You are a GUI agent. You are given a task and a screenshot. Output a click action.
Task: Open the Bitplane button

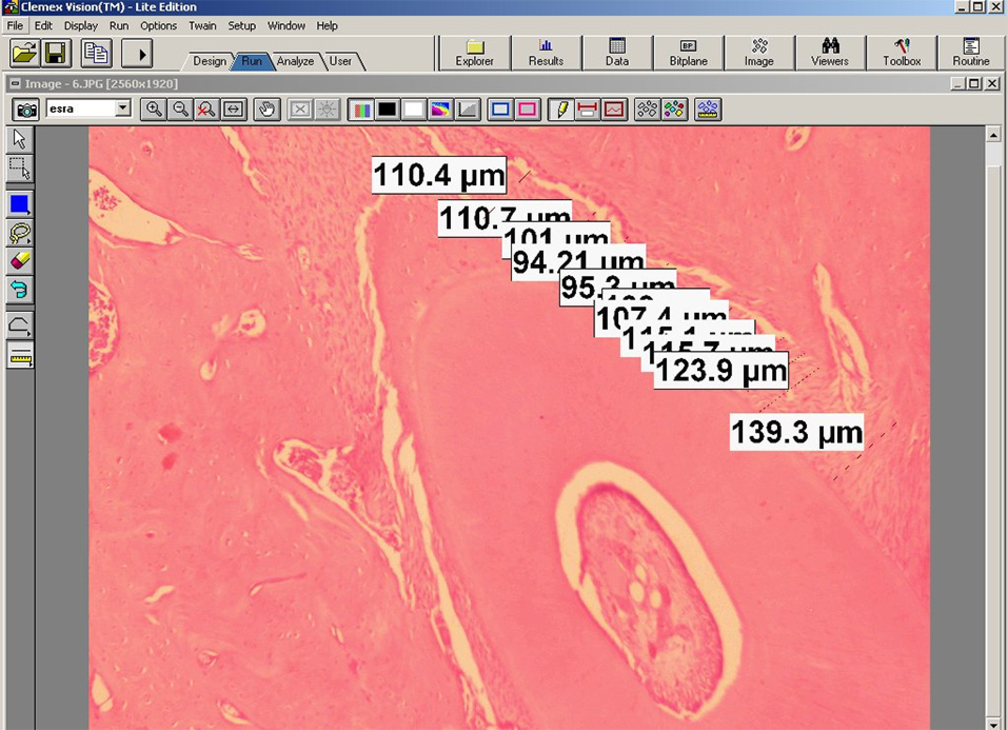coord(688,53)
